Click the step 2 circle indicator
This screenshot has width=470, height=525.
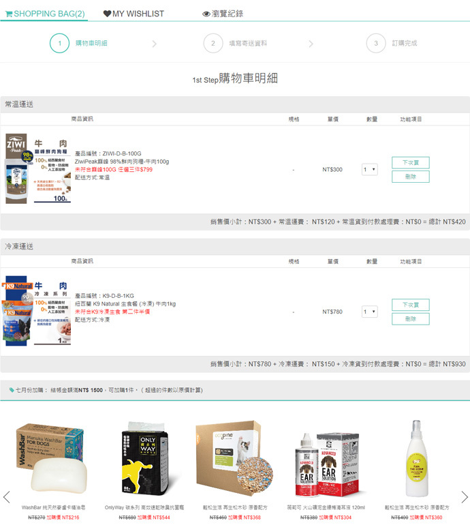[213, 43]
